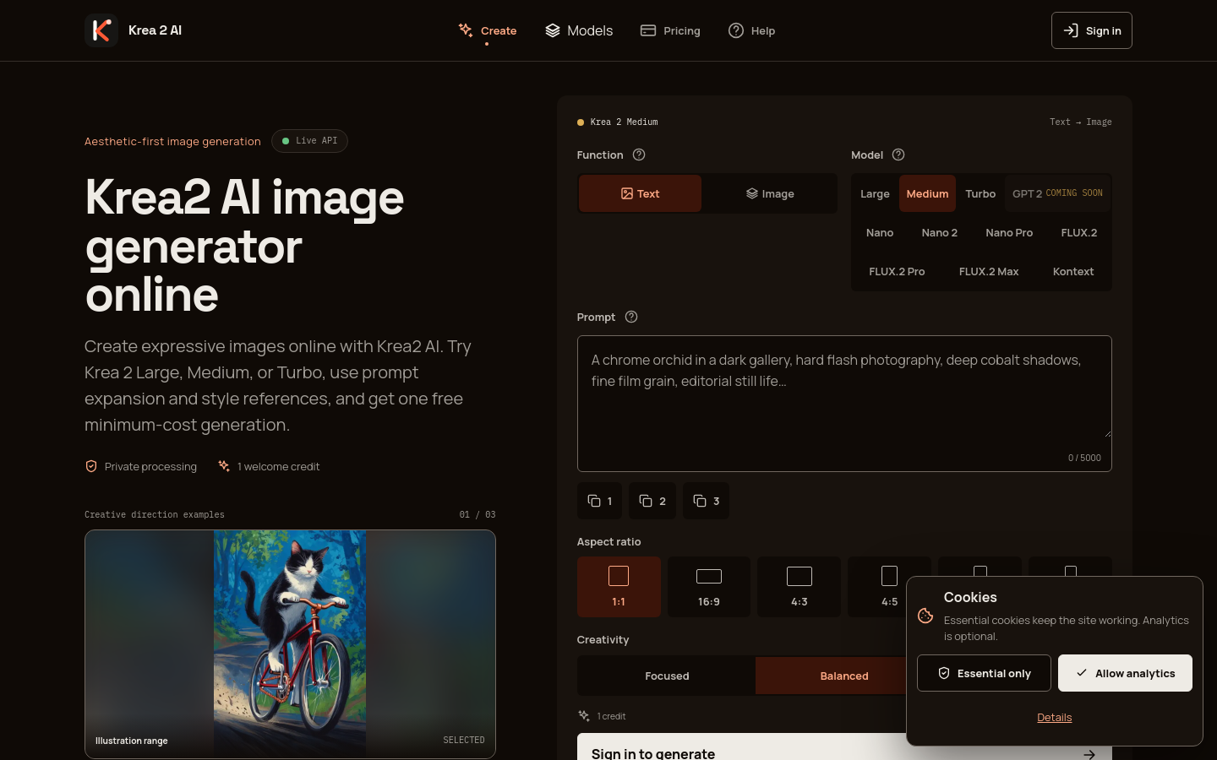Click the Models layers icon in navigation

click(553, 30)
